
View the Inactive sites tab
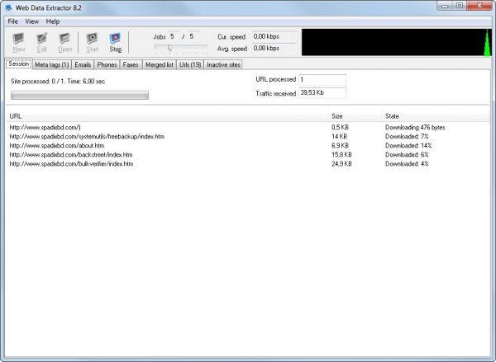click(223, 64)
